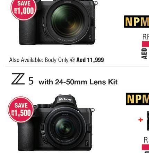Click the lower gold NPM badge

pos(137,99)
